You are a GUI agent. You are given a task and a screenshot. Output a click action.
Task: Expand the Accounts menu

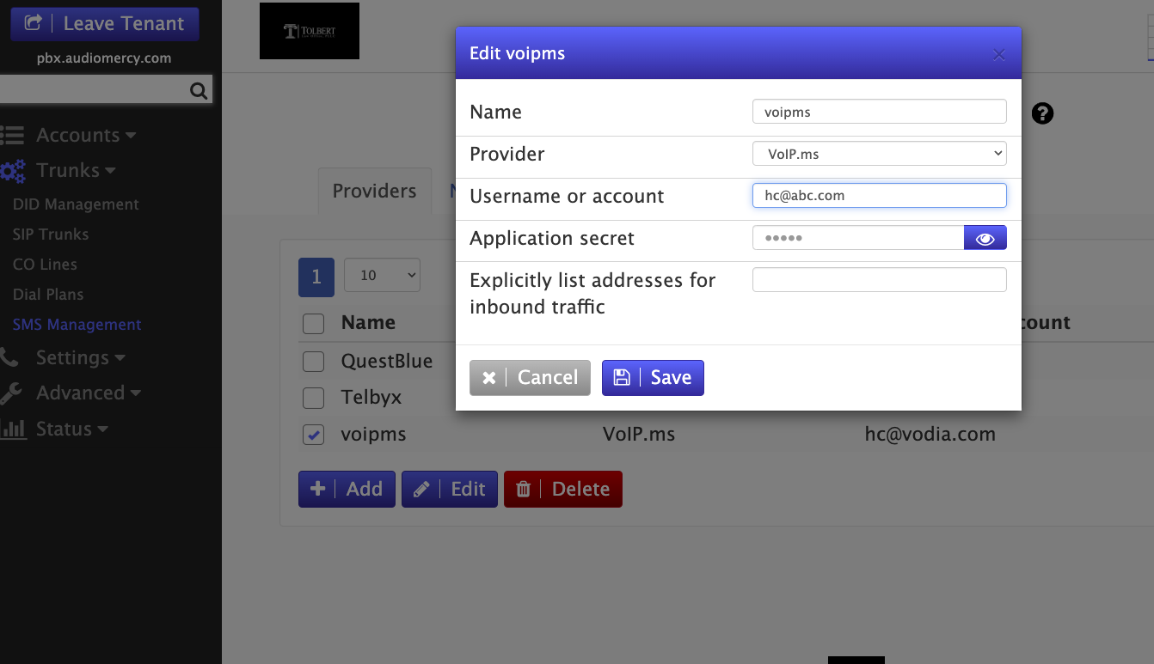click(x=86, y=135)
